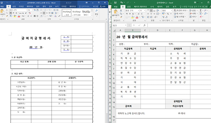Click 로그인 in the Word title area
Image resolution: width=211 pixels, height=123 pixels.
pyautogui.click(x=96, y=6)
